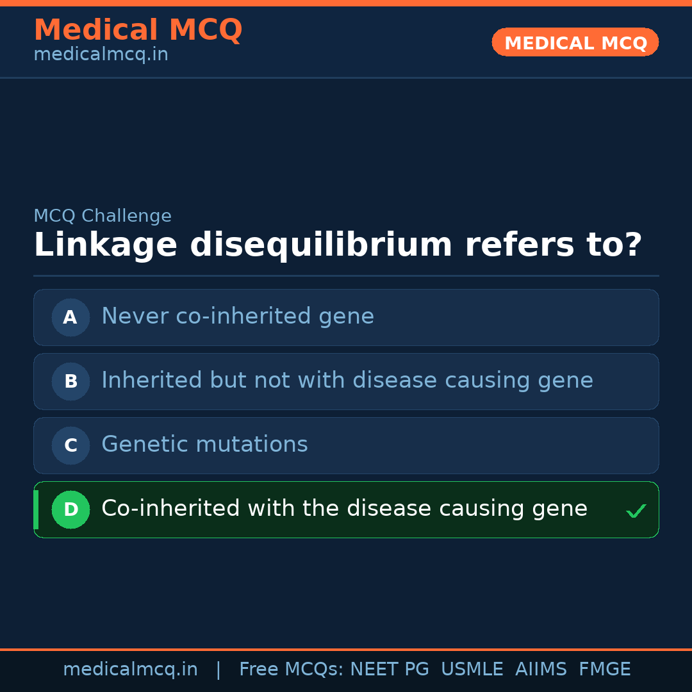Click the B letter circle icon

click(70, 381)
